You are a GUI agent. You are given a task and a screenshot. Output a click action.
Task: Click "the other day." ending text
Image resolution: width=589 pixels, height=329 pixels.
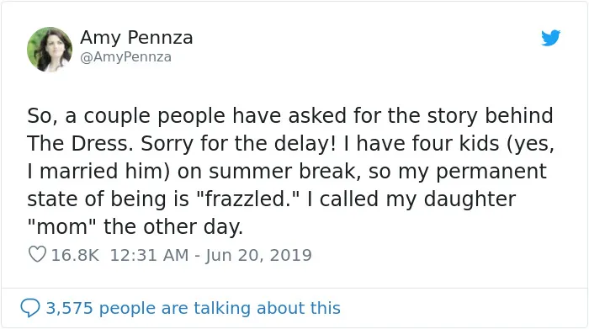[173, 227]
